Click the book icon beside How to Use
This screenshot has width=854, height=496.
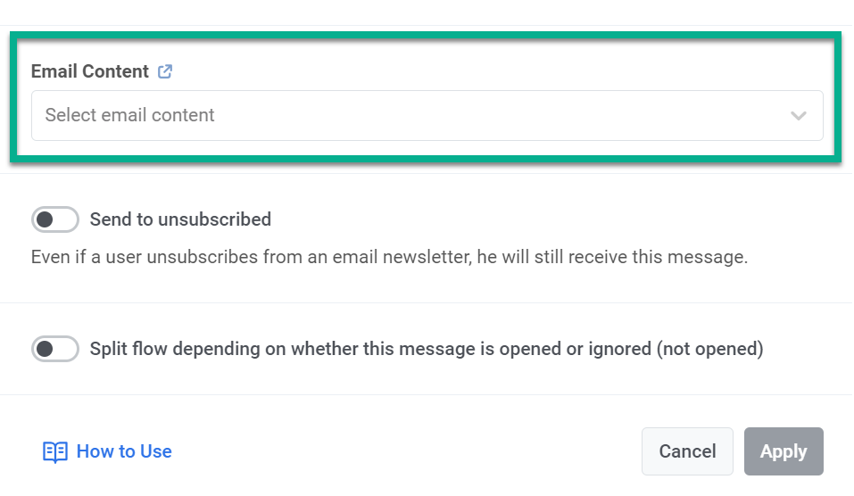55,452
